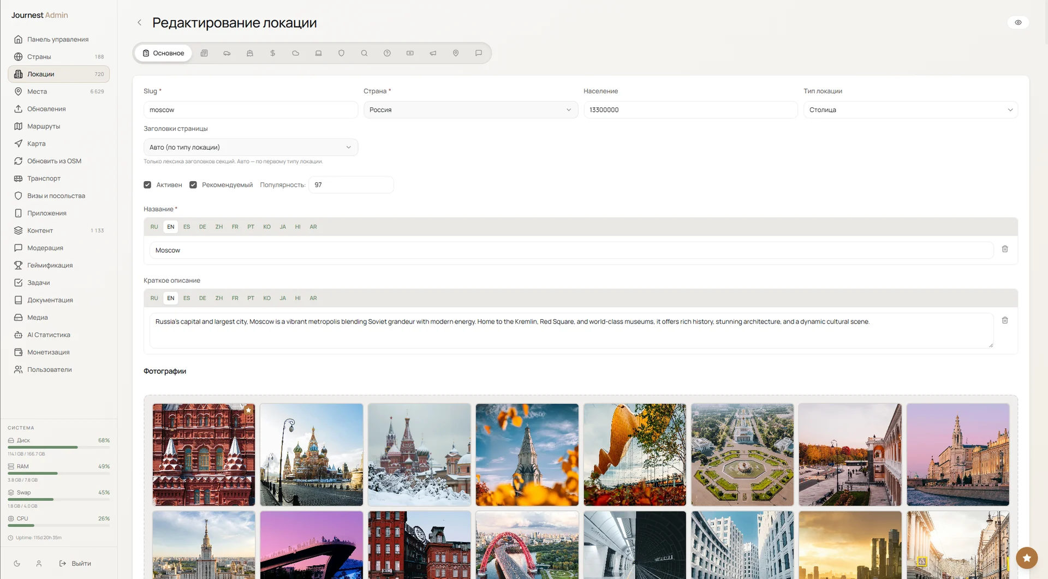Viewport: 1048px width, 579px height.
Task: Open Страны in the sidebar
Action: pos(58,57)
